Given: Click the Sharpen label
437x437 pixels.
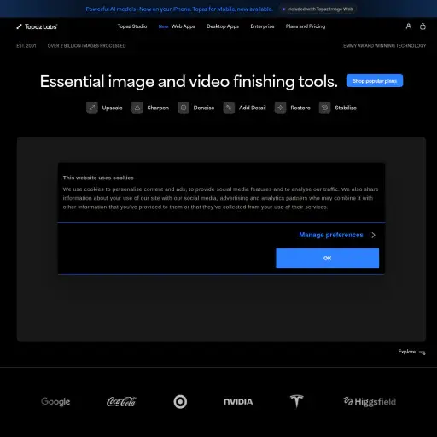Looking at the screenshot, I should (x=158, y=108).
